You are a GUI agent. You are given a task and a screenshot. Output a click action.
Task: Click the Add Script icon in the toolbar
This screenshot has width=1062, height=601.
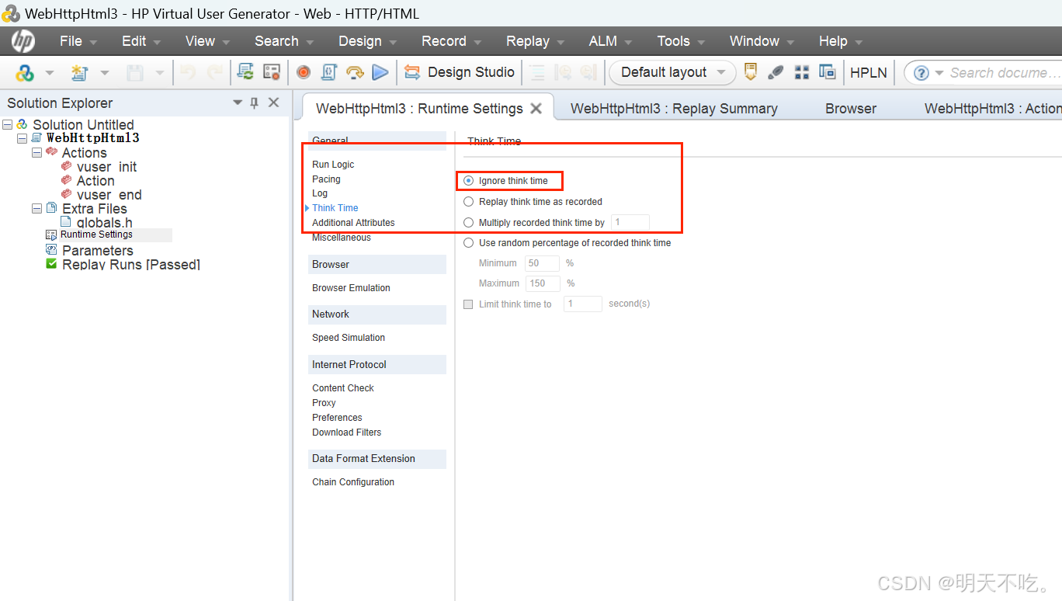tap(25, 72)
